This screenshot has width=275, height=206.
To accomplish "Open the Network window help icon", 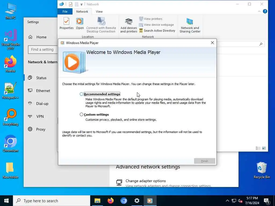I will point(265,11).
